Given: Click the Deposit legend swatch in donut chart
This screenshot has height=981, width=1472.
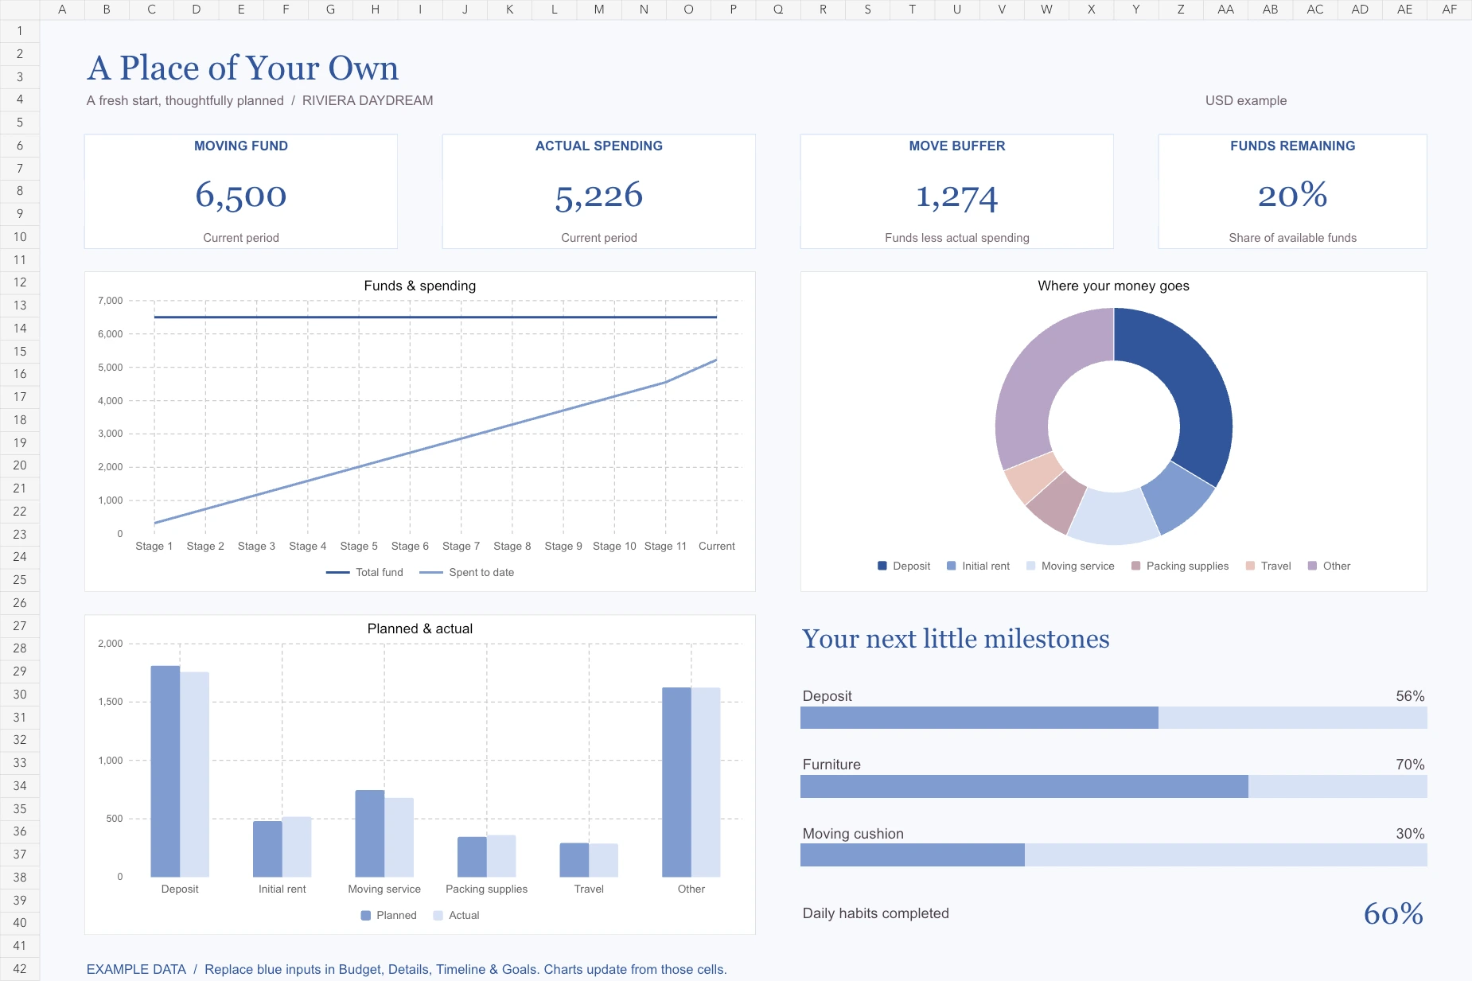Looking at the screenshot, I should pos(882,566).
